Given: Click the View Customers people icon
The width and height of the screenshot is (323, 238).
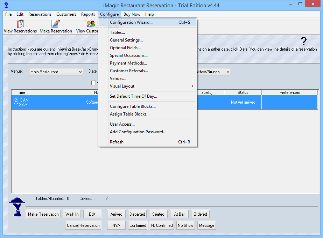Looking at the screenshot, I should point(91,24).
